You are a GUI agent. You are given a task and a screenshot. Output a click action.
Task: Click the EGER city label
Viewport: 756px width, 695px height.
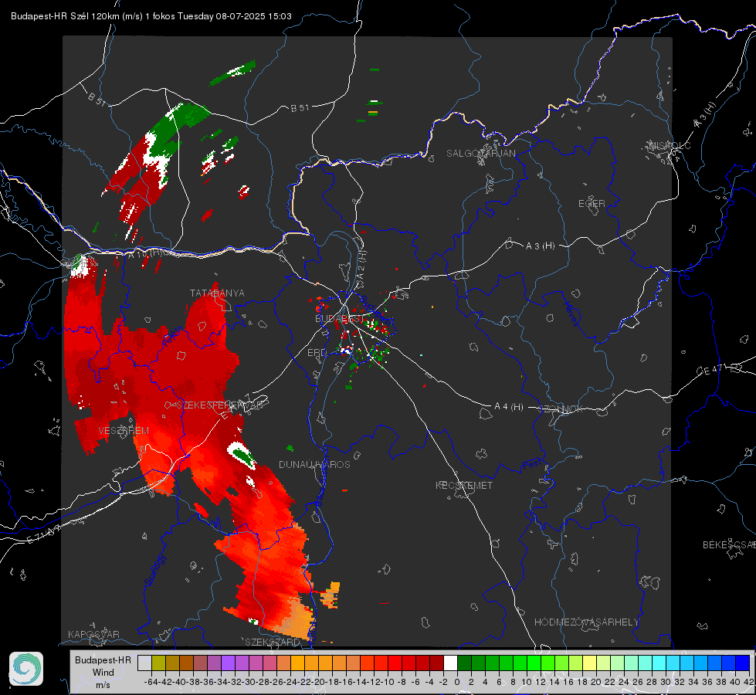(592, 204)
